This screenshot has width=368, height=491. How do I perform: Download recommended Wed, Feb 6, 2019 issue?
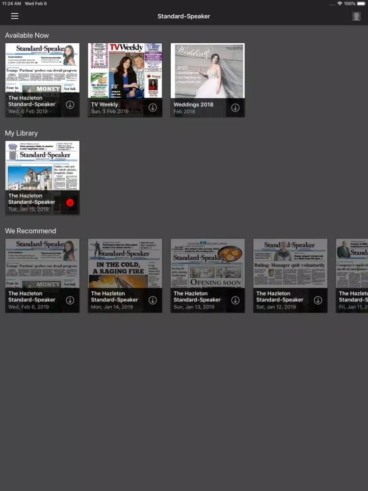pyautogui.click(x=70, y=300)
